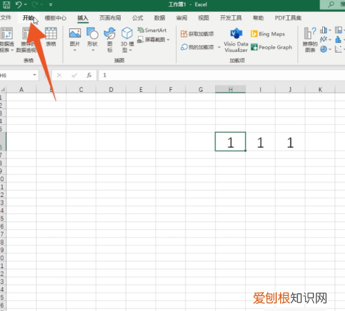Open the People Graph add-in
Screen dimensions: 345x311
coord(271,47)
